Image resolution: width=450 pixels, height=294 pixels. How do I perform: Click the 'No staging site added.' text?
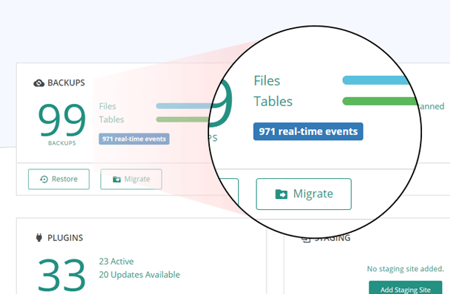coord(405,269)
